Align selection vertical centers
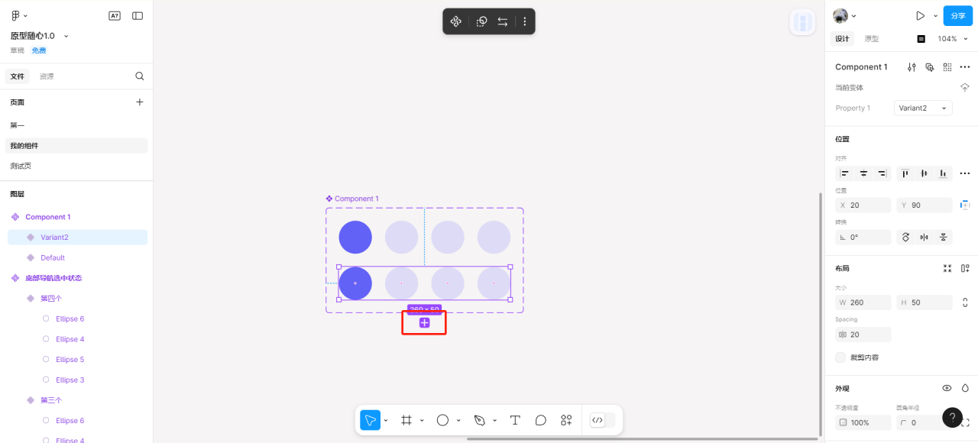978x443 pixels. pos(925,173)
